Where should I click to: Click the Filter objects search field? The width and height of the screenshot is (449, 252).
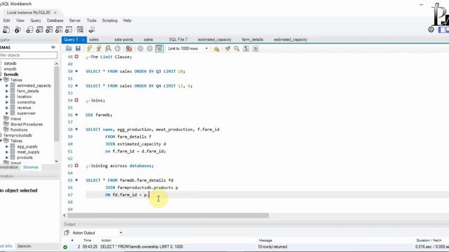pyautogui.click(x=28, y=55)
